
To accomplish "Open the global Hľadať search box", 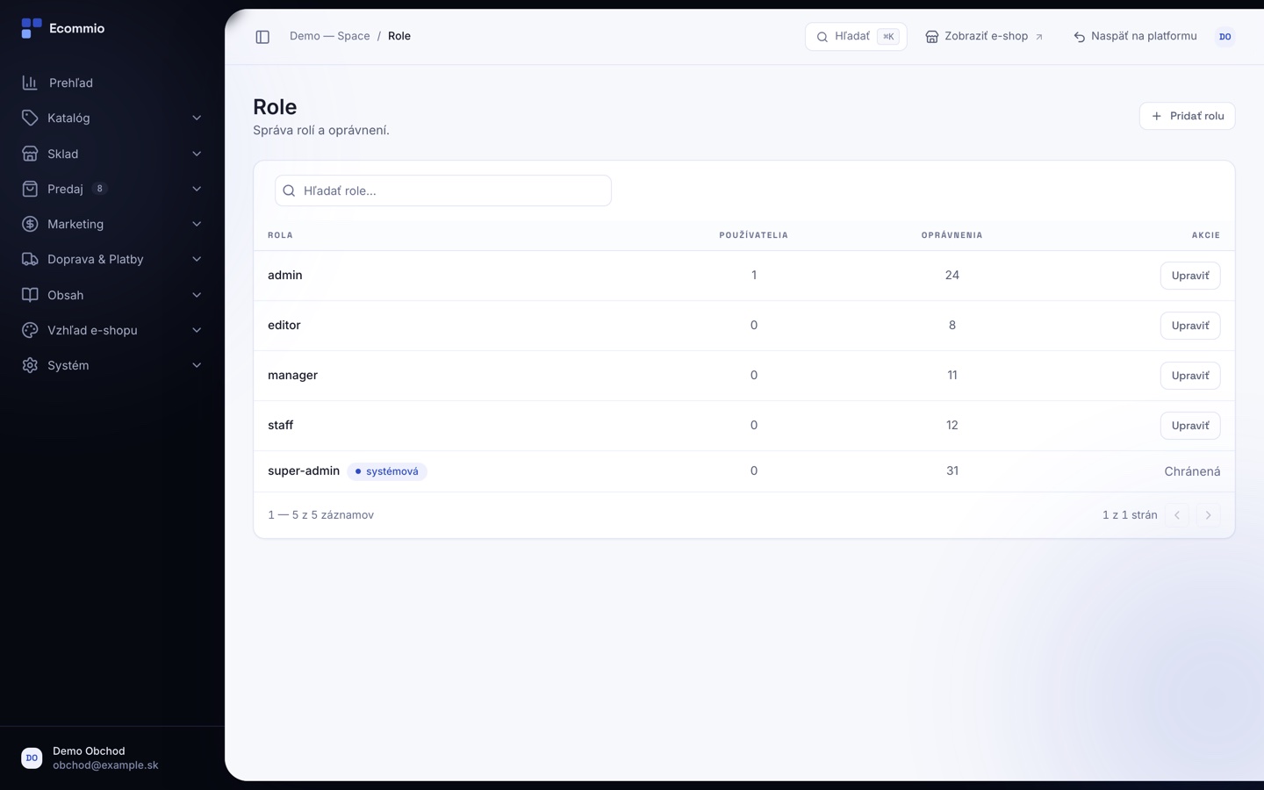I will (x=856, y=37).
